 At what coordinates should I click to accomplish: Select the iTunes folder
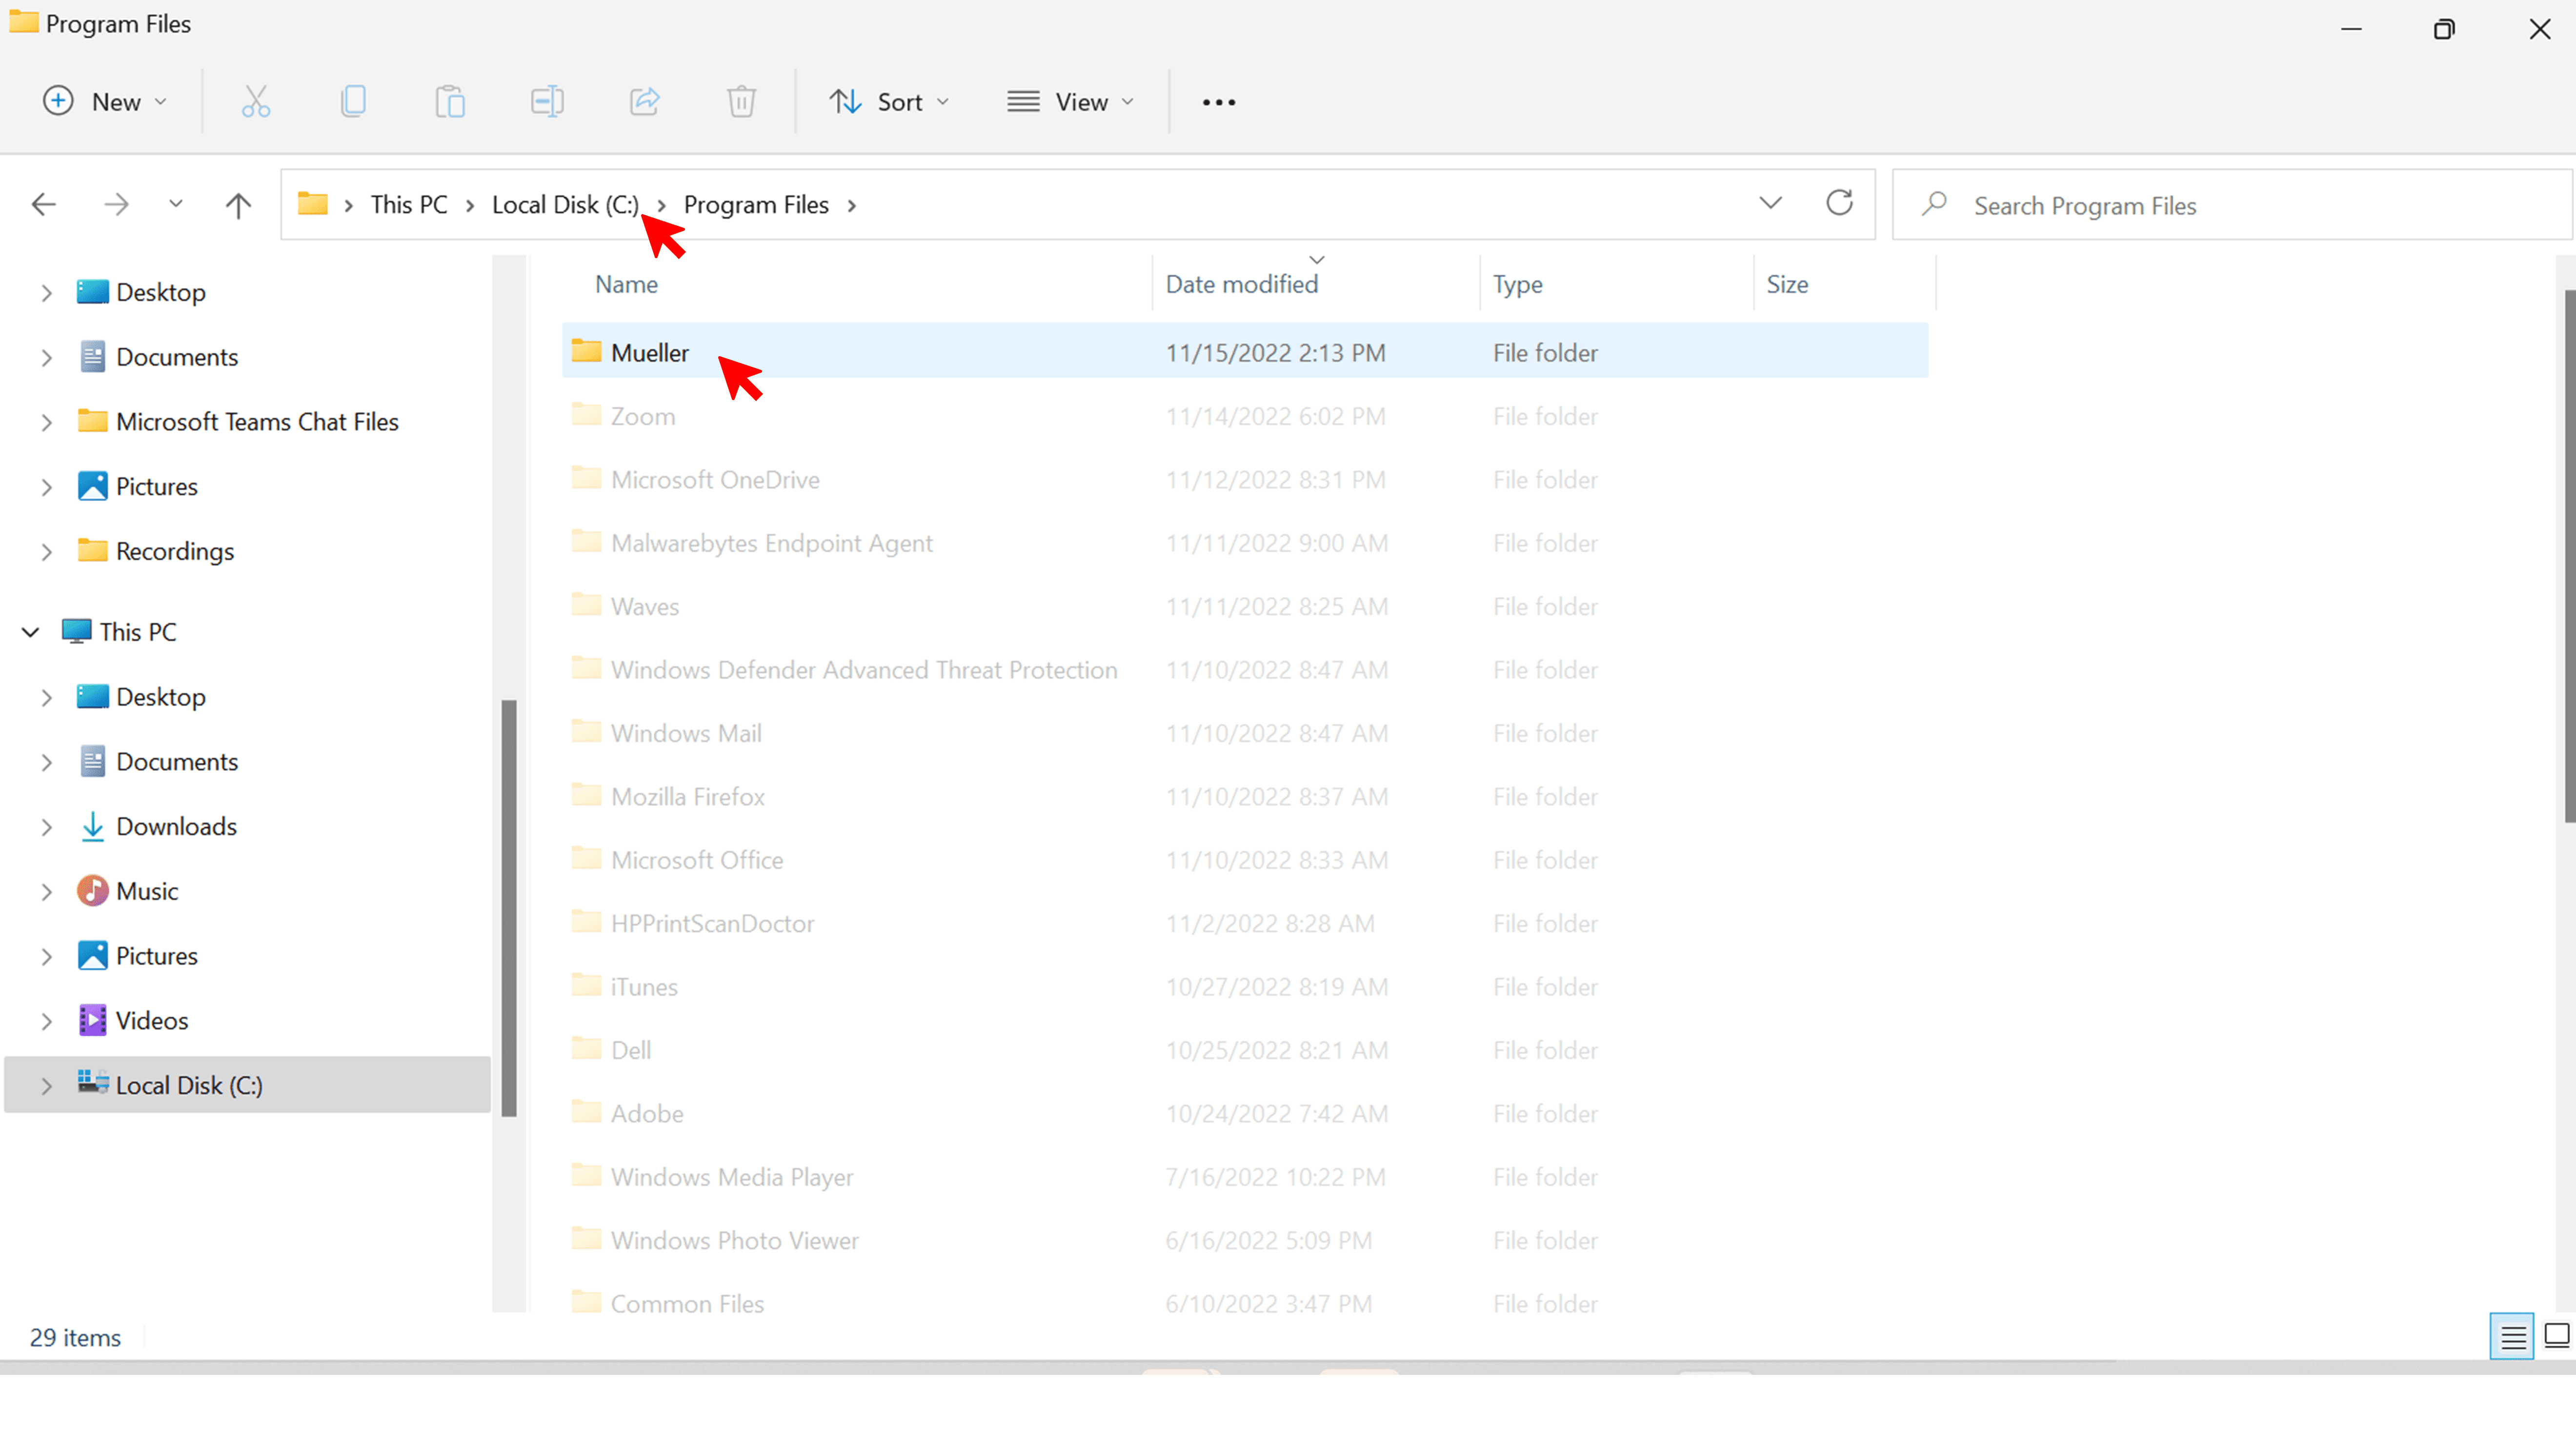coord(1245,986)
